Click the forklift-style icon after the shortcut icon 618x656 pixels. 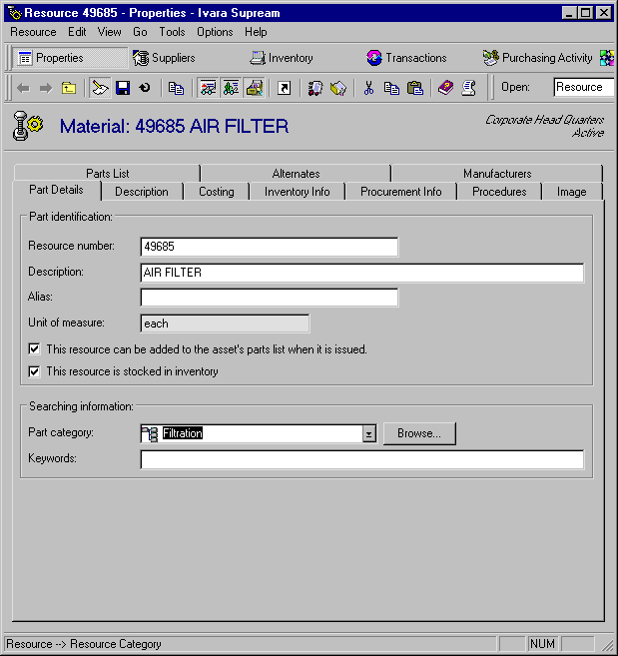pyautogui.click(x=315, y=88)
